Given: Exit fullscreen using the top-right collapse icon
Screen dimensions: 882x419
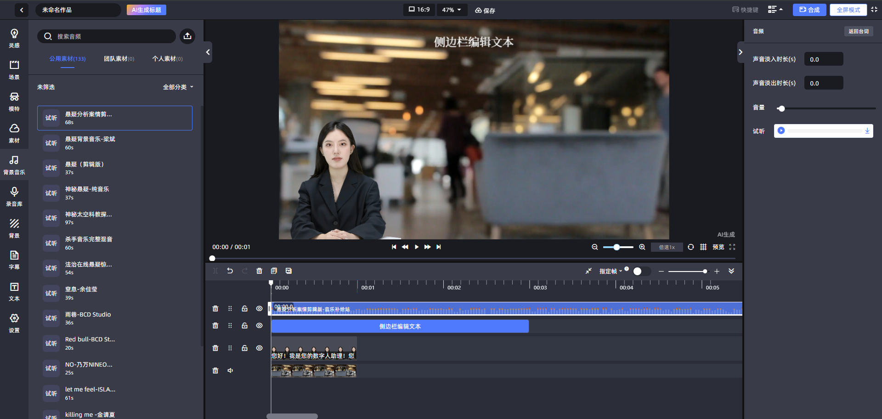Looking at the screenshot, I should (x=874, y=10).
